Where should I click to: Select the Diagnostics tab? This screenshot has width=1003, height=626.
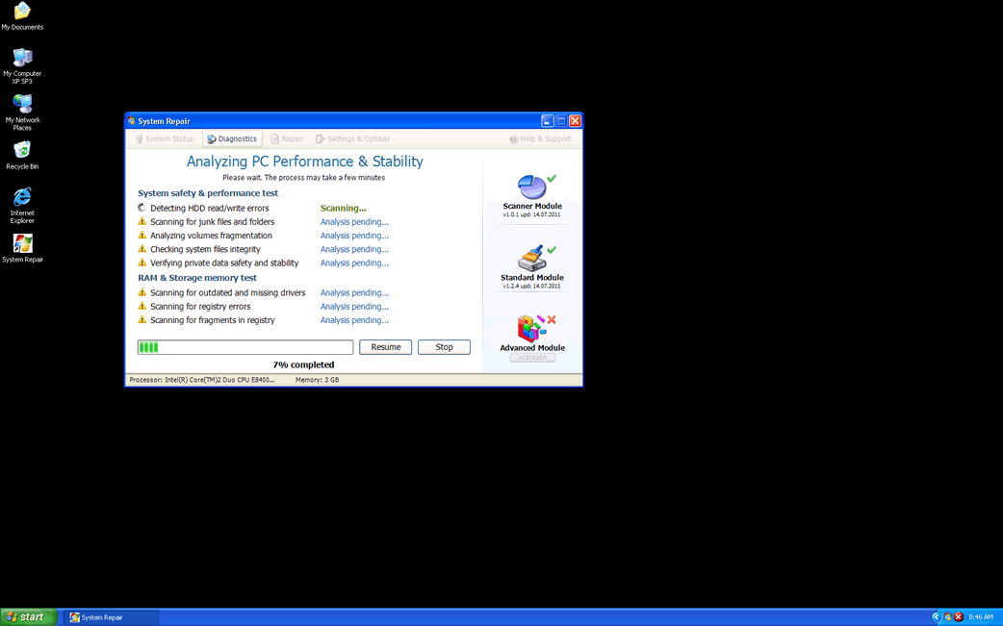[232, 139]
